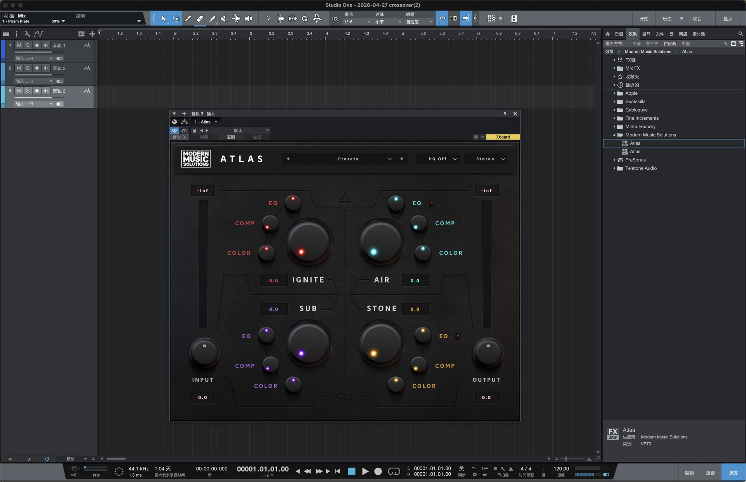Open 输入 L+R input dropdown on 音轨 1
The height and width of the screenshot is (482, 746).
[x=34, y=58]
